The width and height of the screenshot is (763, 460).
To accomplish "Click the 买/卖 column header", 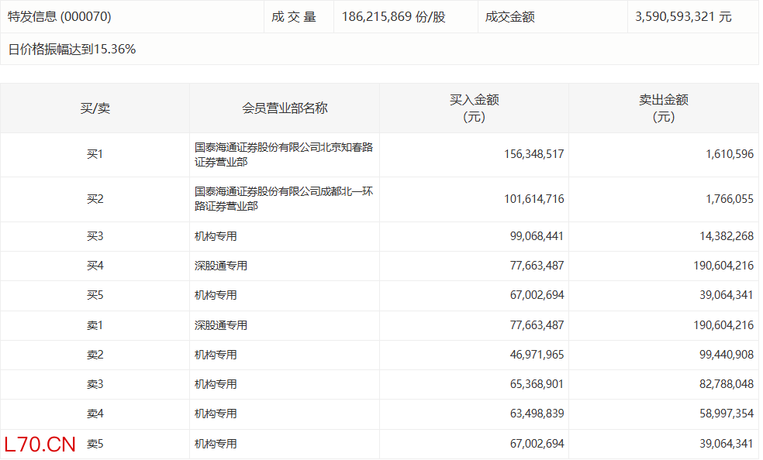I will tap(95, 108).
